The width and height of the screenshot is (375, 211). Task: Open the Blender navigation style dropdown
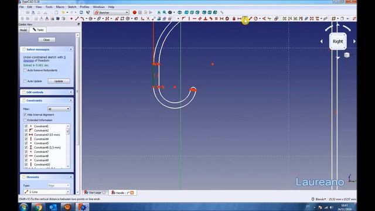tap(319, 199)
